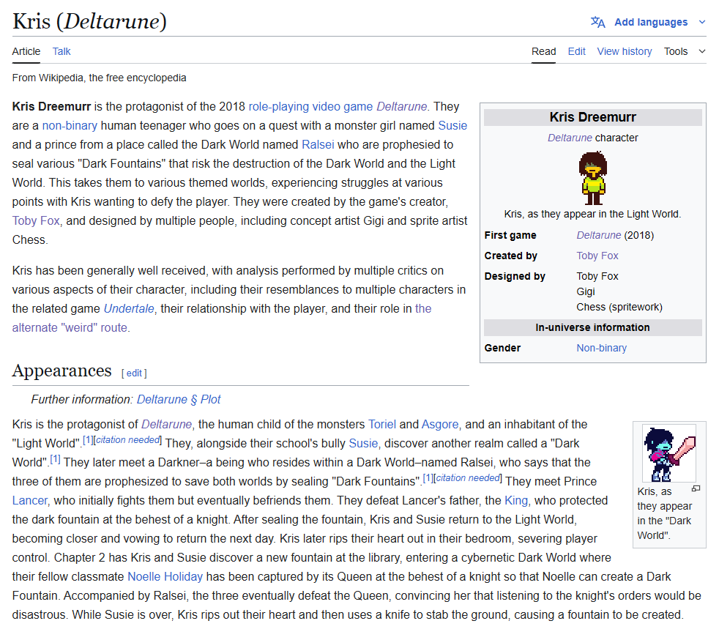719x629 pixels.
Task: Click the Chess (spritework) infobox entry
Action: click(x=619, y=307)
